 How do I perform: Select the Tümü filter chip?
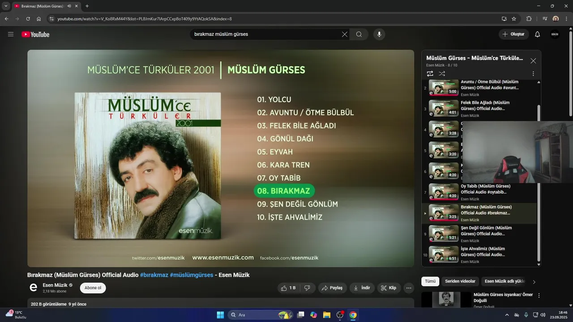(430, 281)
